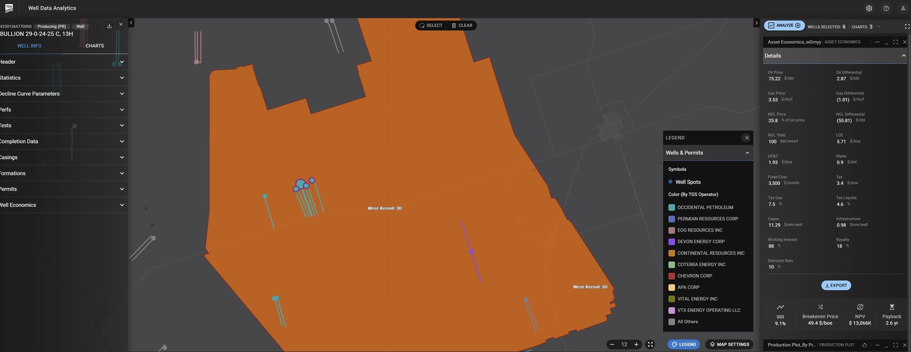Image resolution: width=911 pixels, height=352 pixels.
Task: Click Occidental Petroleum color swatch
Action: 671,207
